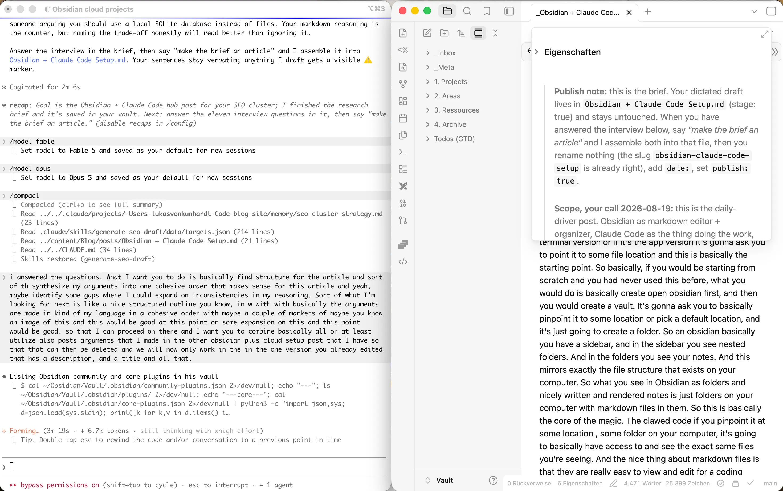Click the stacked cards ribbon icon
783x491 pixels.
403,244
